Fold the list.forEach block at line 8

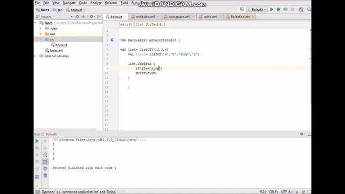[x=119, y=64]
